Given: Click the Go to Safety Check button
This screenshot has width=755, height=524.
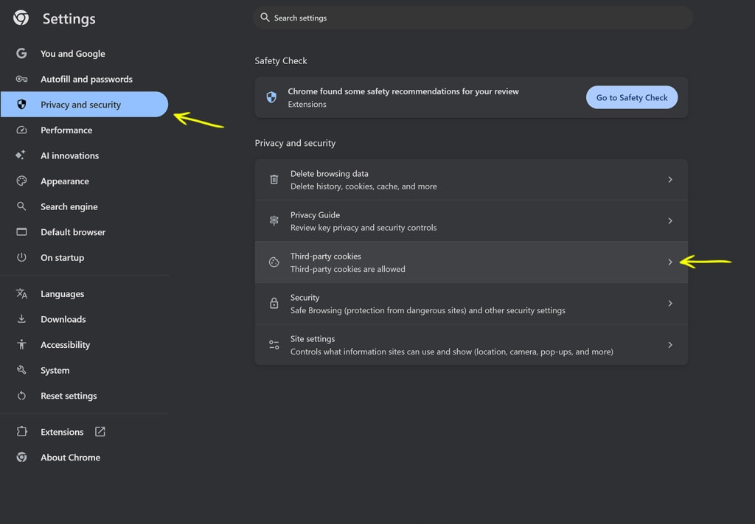Looking at the screenshot, I should [632, 97].
